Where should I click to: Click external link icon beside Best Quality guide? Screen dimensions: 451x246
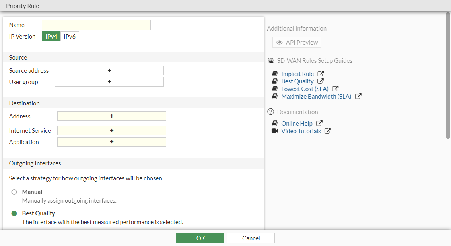click(x=321, y=81)
